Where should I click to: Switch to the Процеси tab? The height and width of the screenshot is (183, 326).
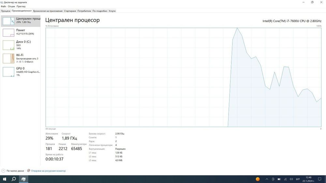(x=6, y=11)
